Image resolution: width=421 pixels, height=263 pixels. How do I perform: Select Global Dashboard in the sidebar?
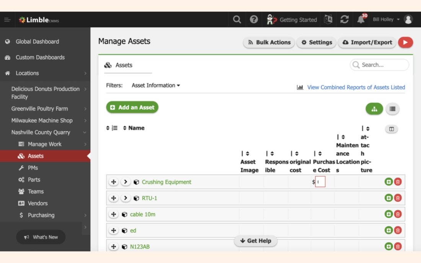pos(37,42)
